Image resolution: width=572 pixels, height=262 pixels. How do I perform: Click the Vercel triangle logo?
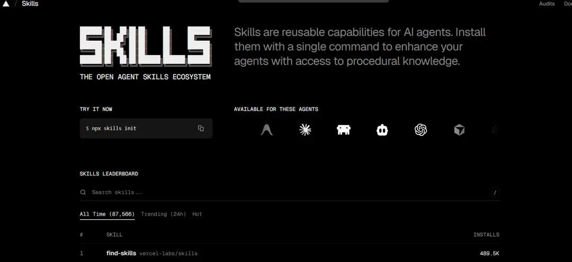[6, 4]
